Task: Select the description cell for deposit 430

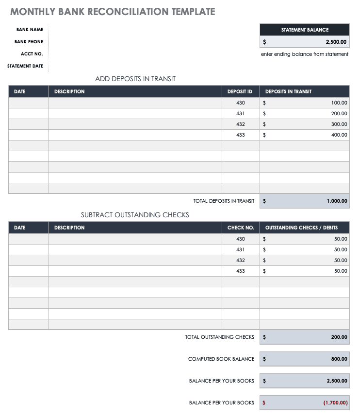Action: point(135,103)
